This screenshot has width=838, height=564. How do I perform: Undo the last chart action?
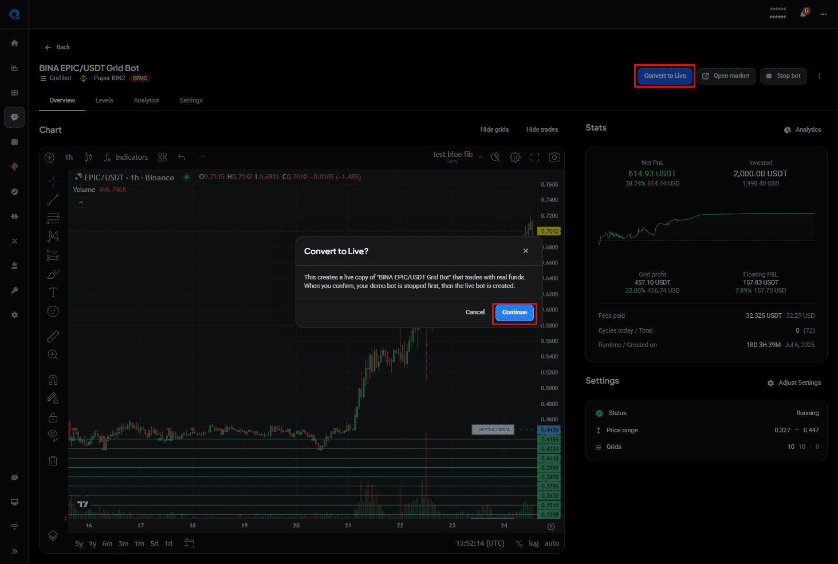click(182, 157)
